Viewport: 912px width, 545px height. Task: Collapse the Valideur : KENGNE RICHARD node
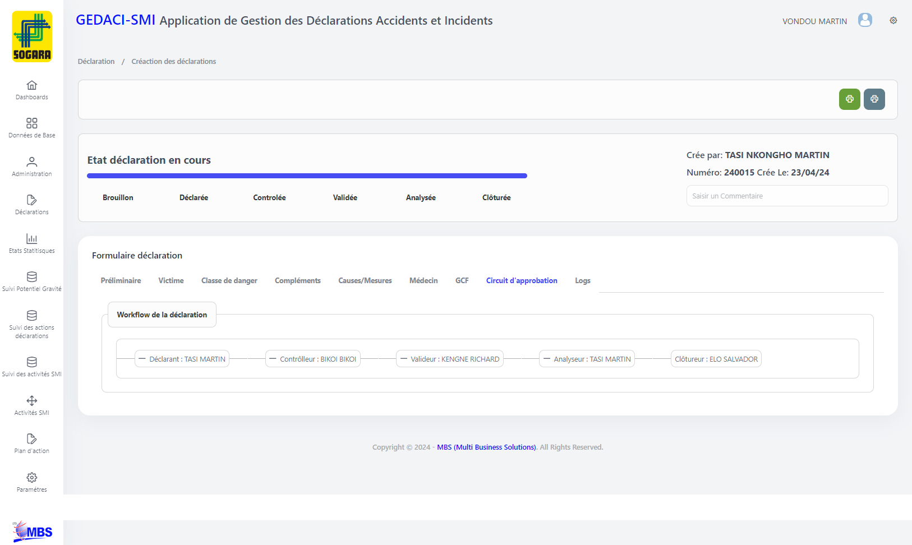pyautogui.click(x=403, y=359)
